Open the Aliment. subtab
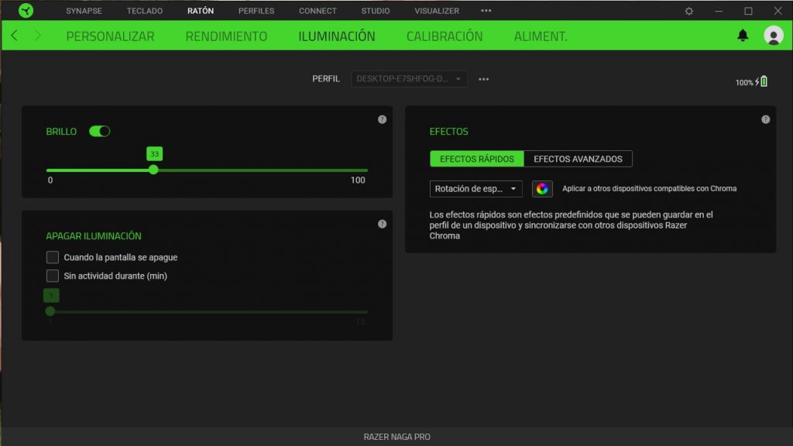The width and height of the screenshot is (793, 446). [x=541, y=36]
